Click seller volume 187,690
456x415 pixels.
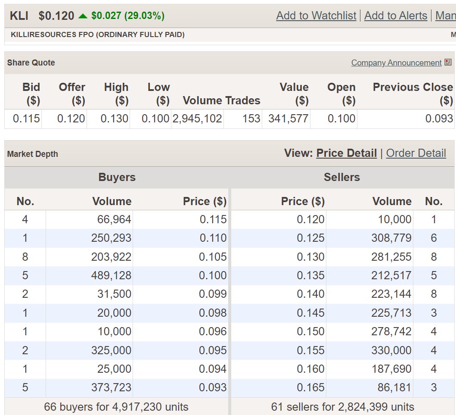[391, 369]
